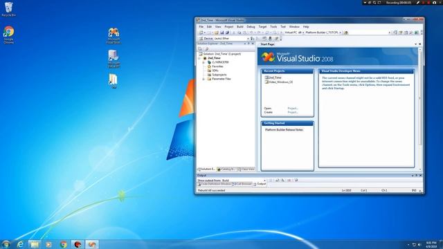This screenshot has width=443, height=249.
Task: Open the Build menu
Action: pyautogui.click(x=240, y=26)
